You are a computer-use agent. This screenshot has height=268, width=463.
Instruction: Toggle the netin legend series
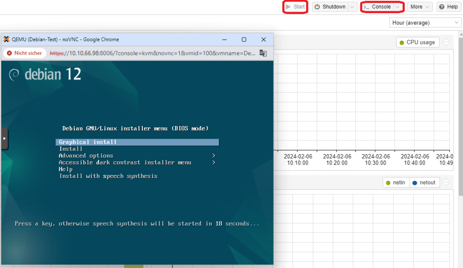396,183
